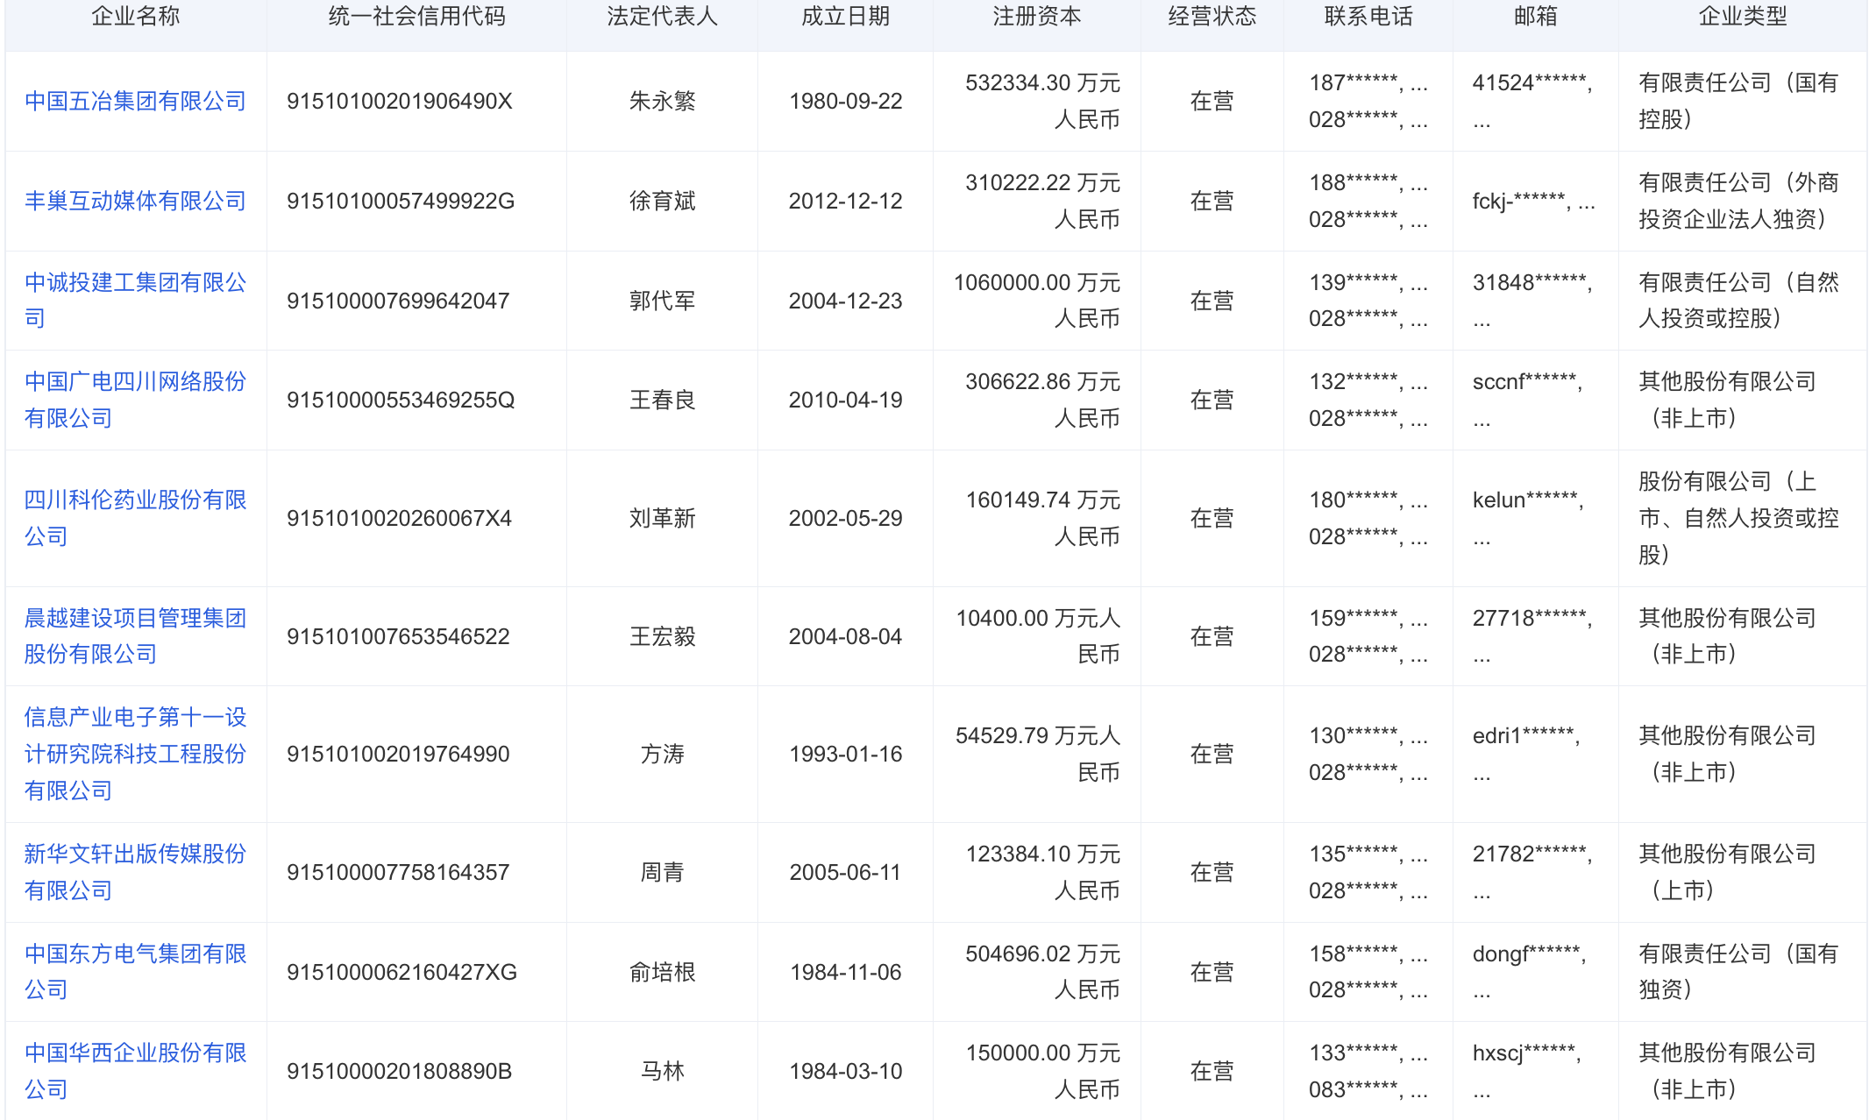The height and width of the screenshot is (1120, 1869).
Task: Open 中诚投建工集团有限公司 company link
Action: pos(135,300)
